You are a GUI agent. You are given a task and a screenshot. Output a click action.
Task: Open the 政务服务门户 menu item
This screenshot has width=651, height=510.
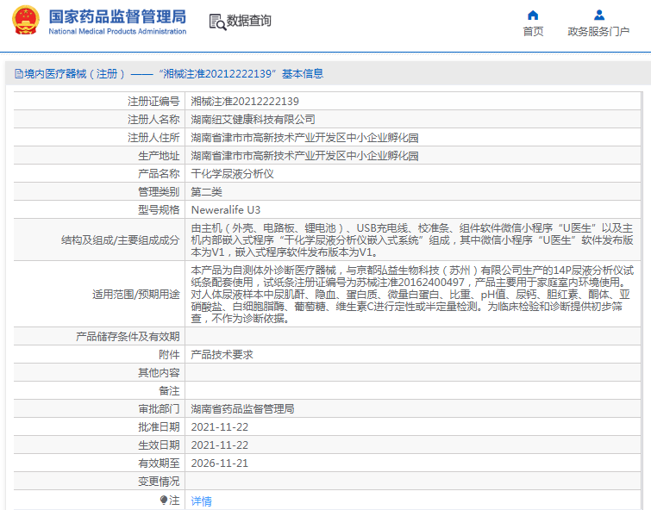(598, 32)
